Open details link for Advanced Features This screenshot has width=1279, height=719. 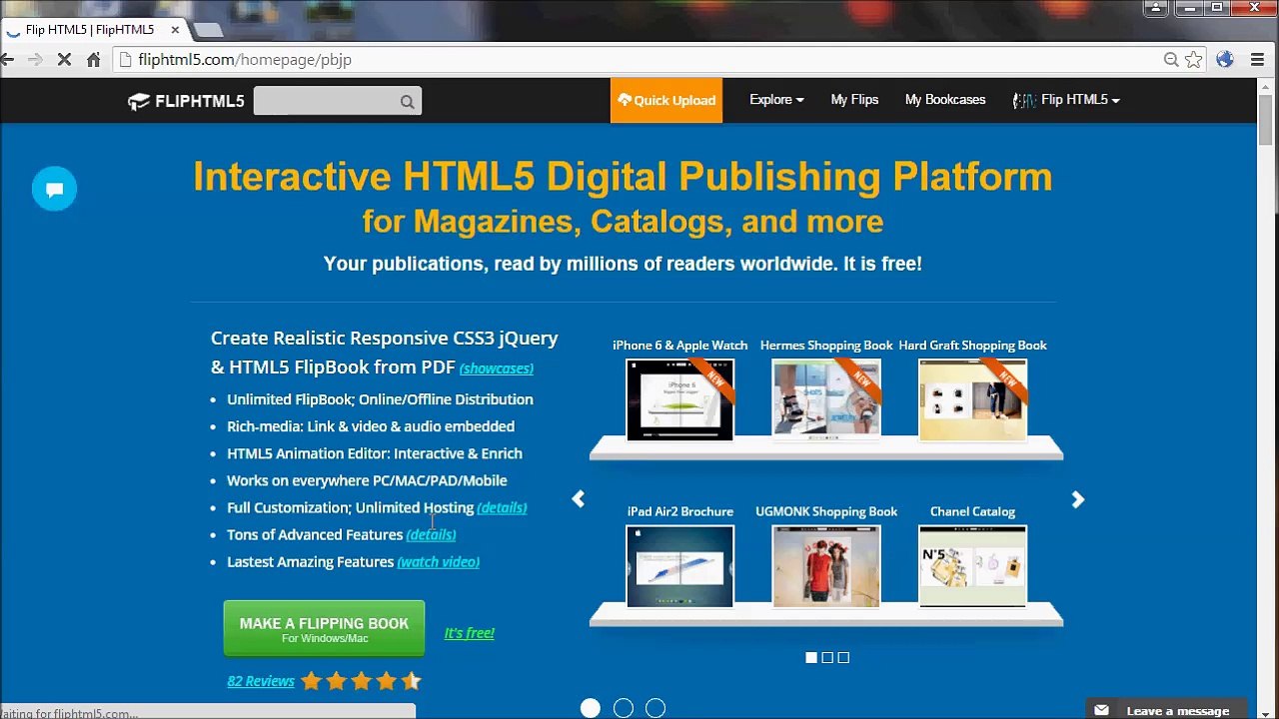click(431, 535)
